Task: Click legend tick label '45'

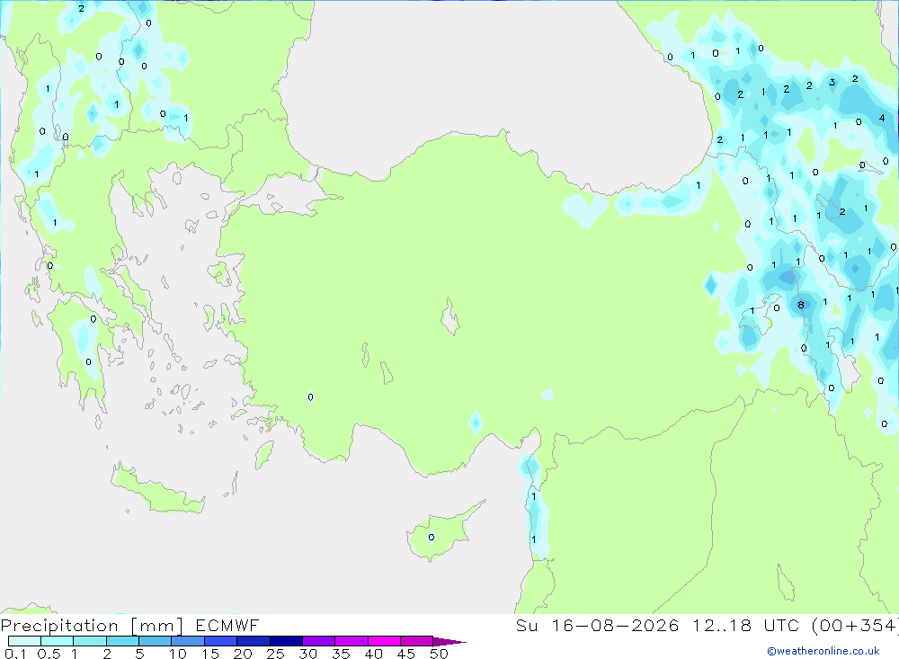Action: point(406,654)
